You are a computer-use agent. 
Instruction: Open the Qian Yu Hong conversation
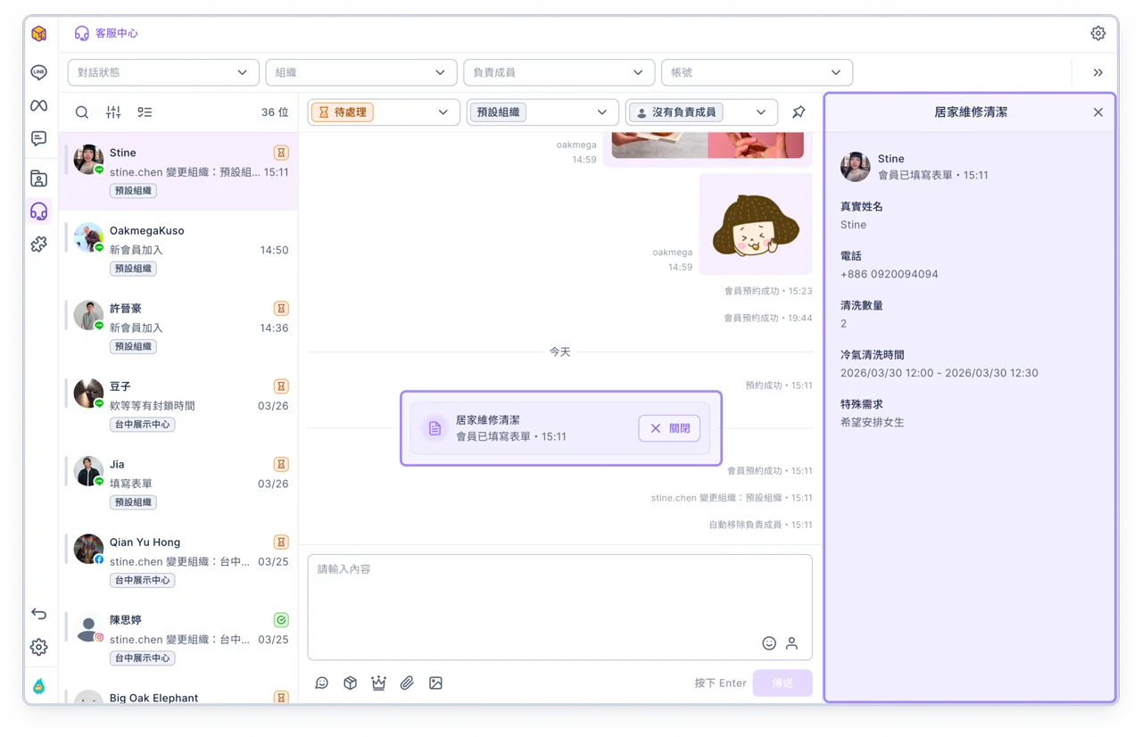[x=178, y=560]
